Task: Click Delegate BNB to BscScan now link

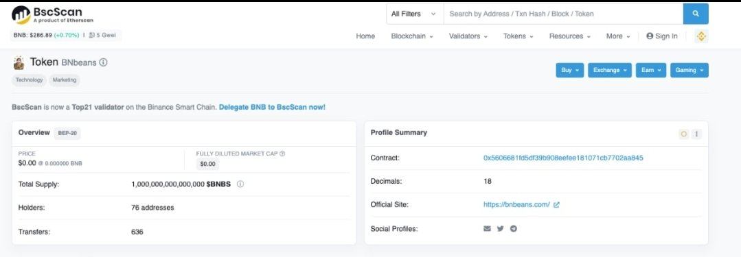Action: pos(272,107)
